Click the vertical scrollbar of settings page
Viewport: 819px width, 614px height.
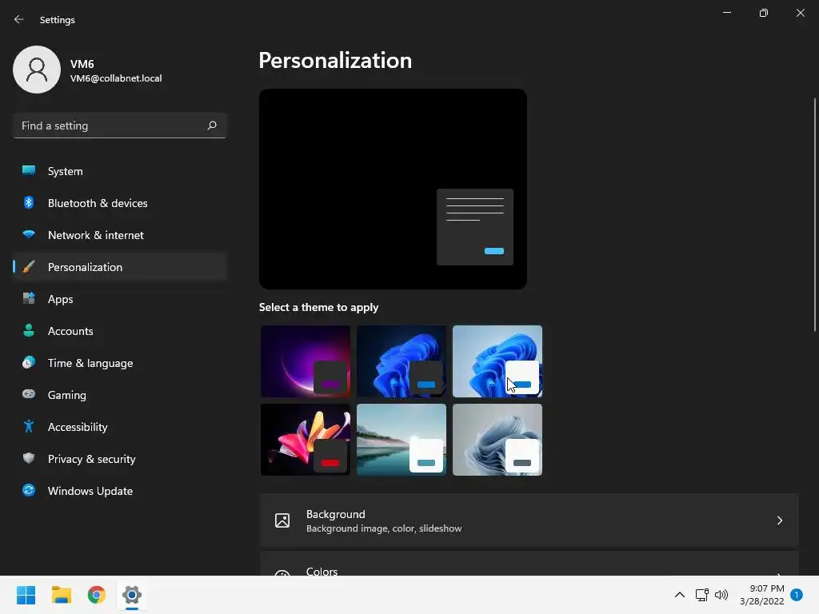815,214
